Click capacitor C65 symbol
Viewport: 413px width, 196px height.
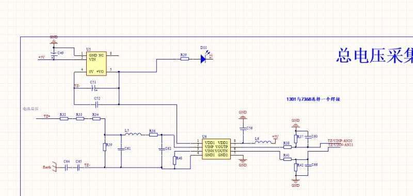78,167
